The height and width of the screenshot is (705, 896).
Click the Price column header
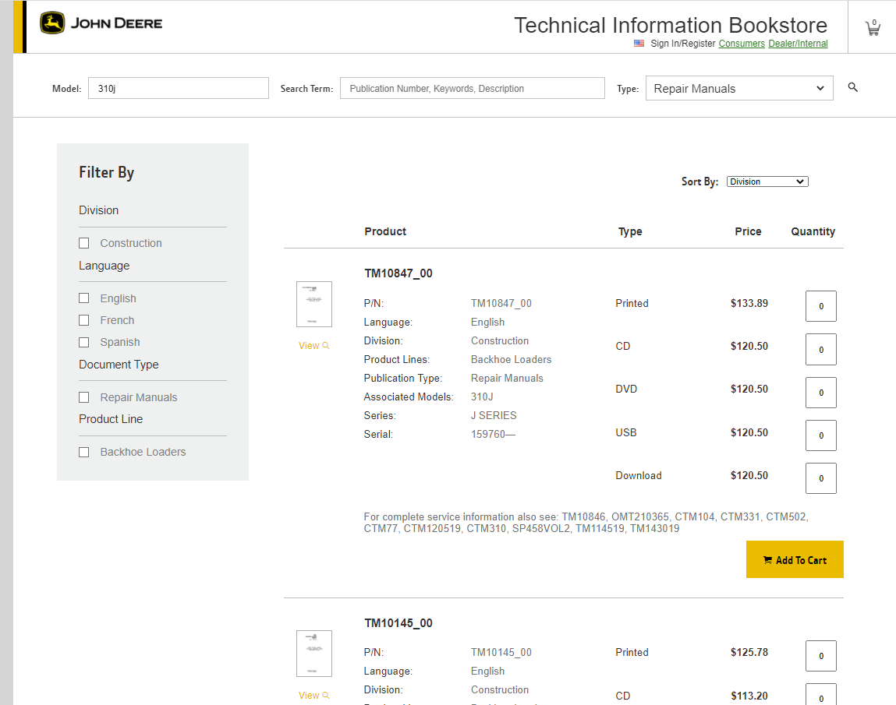tap(748, 231)
